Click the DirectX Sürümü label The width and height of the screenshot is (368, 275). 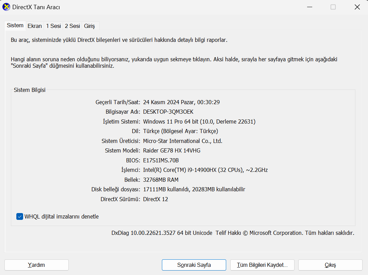(x=120, y=199)
